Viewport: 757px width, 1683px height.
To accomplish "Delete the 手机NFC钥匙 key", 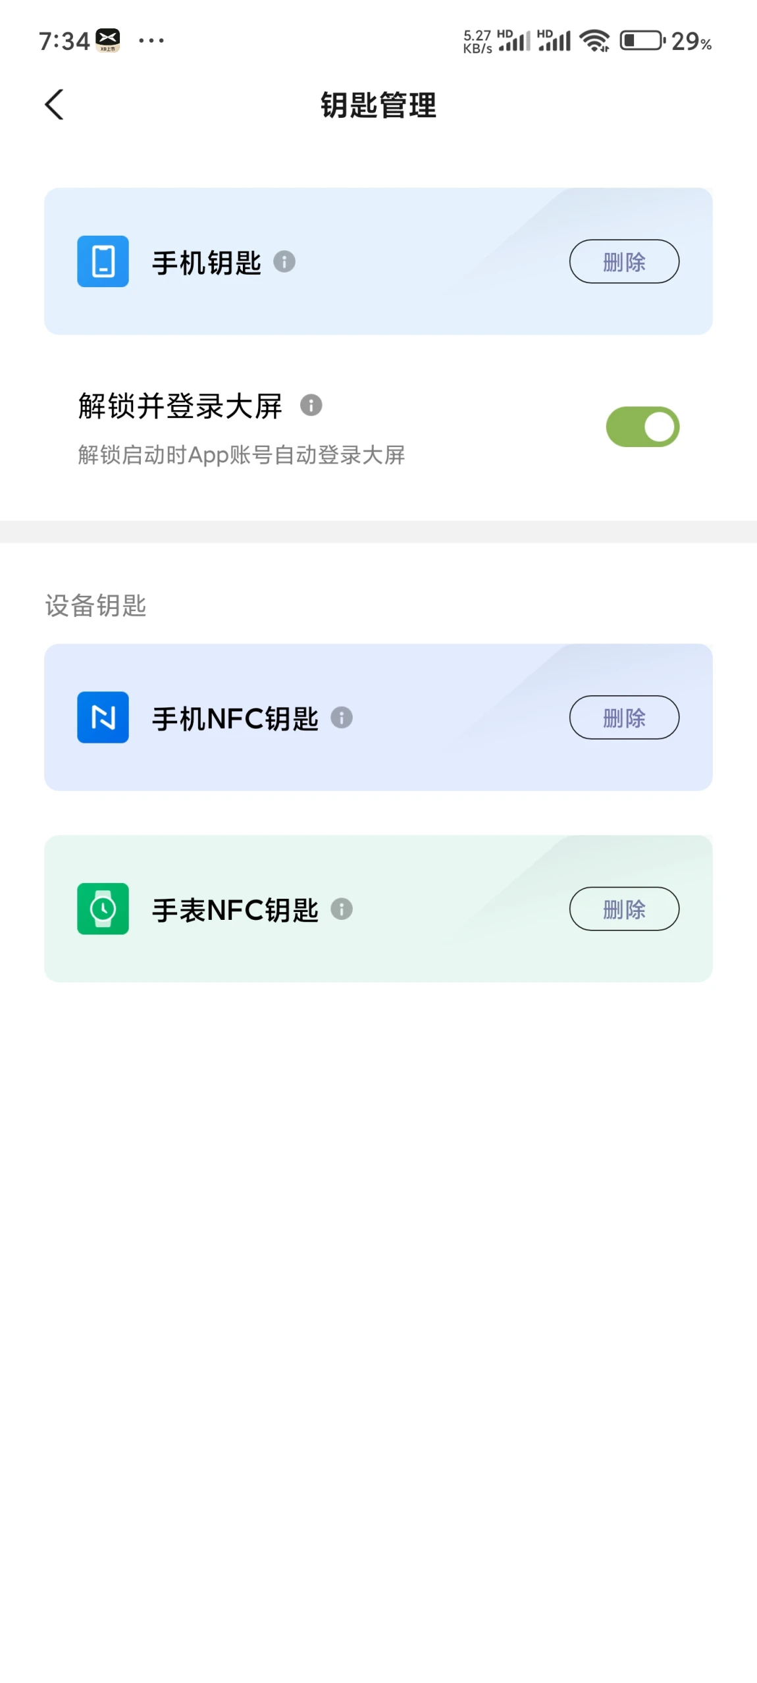I will [x=624, y=717].
